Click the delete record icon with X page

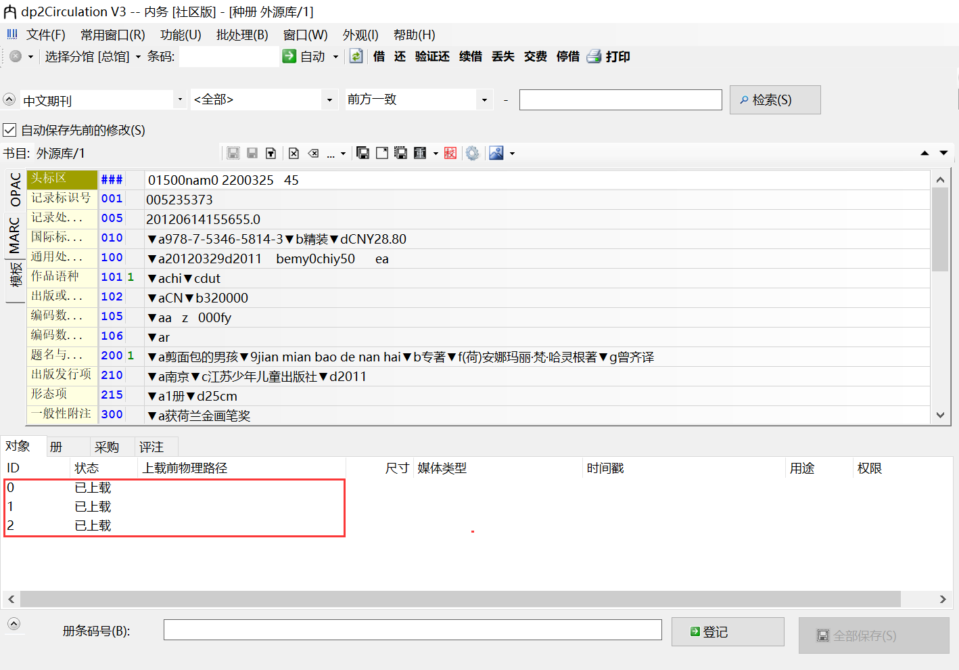click(x=294, y=153)
